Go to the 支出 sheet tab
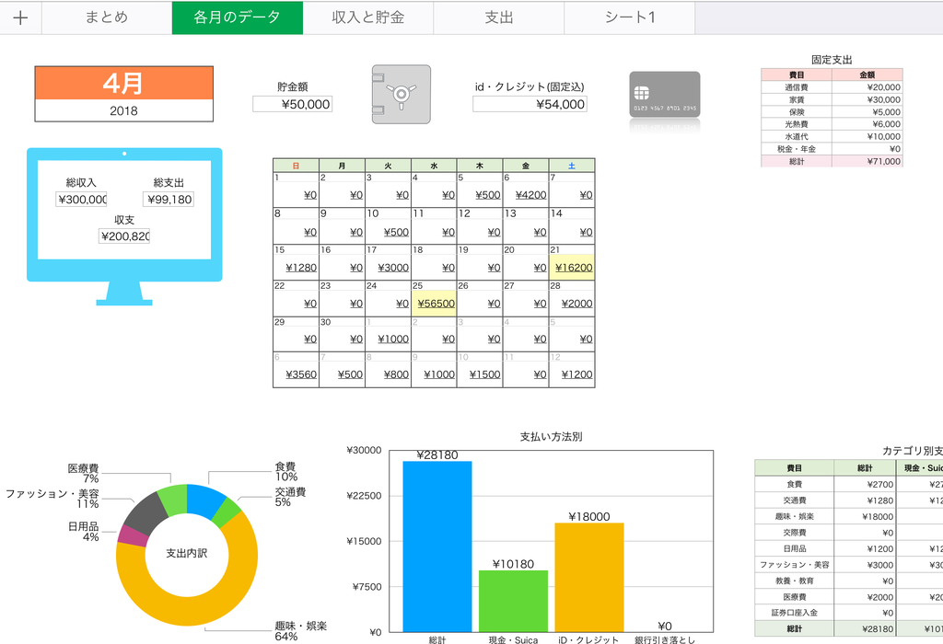This screenshot has height=644, width=943. click(498, 17)
